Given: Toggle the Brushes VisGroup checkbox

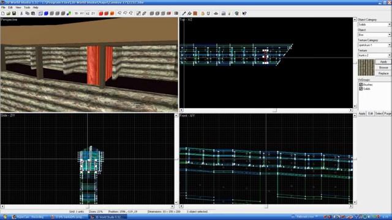Looking at the screenshot, I should [x=361, y=84].
